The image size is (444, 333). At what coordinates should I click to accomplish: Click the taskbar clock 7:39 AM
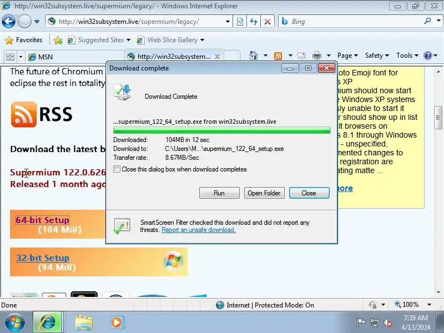click(x=415, y=317)
